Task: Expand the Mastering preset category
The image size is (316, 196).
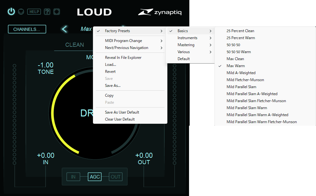Action: 190,45
